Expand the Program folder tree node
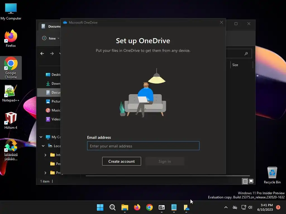 (x=46, y=173)
